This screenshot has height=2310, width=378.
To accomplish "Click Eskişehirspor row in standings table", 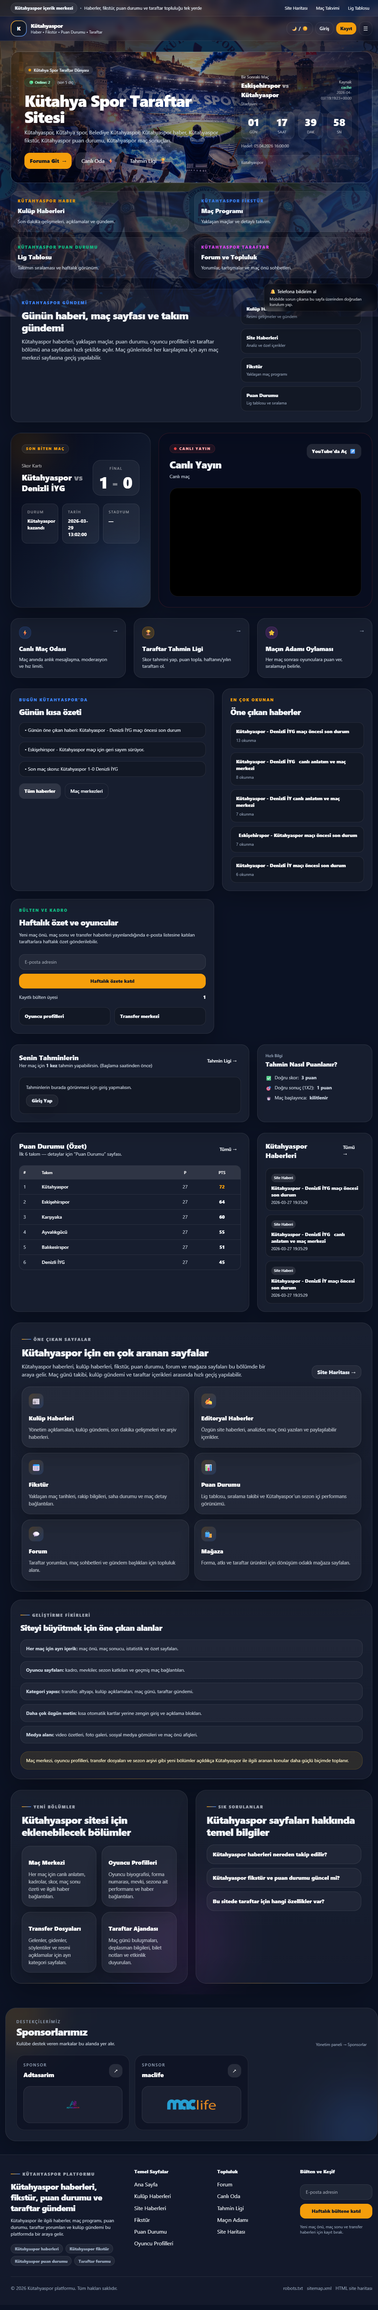I will click(130, 1202).
